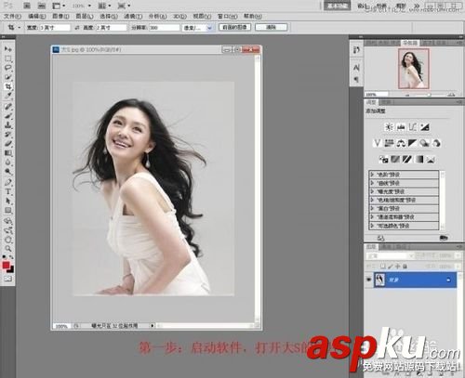Select the Rectangular Marquee tool
The image size is (465, 378).
(7, 59)
